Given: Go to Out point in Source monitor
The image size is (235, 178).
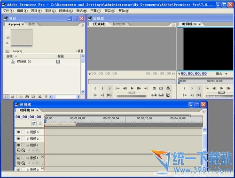Looking at the screenshot, I should pyautogui.click(x=102, y=95).
